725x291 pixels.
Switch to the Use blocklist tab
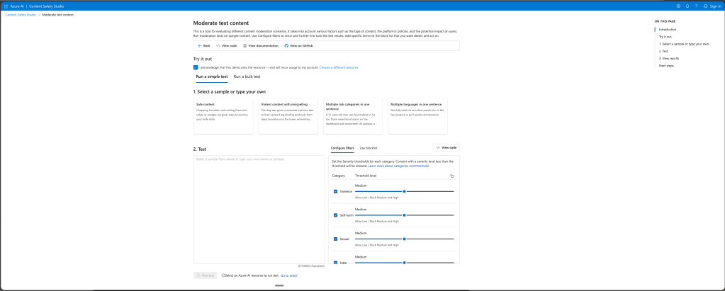(368, 148)
